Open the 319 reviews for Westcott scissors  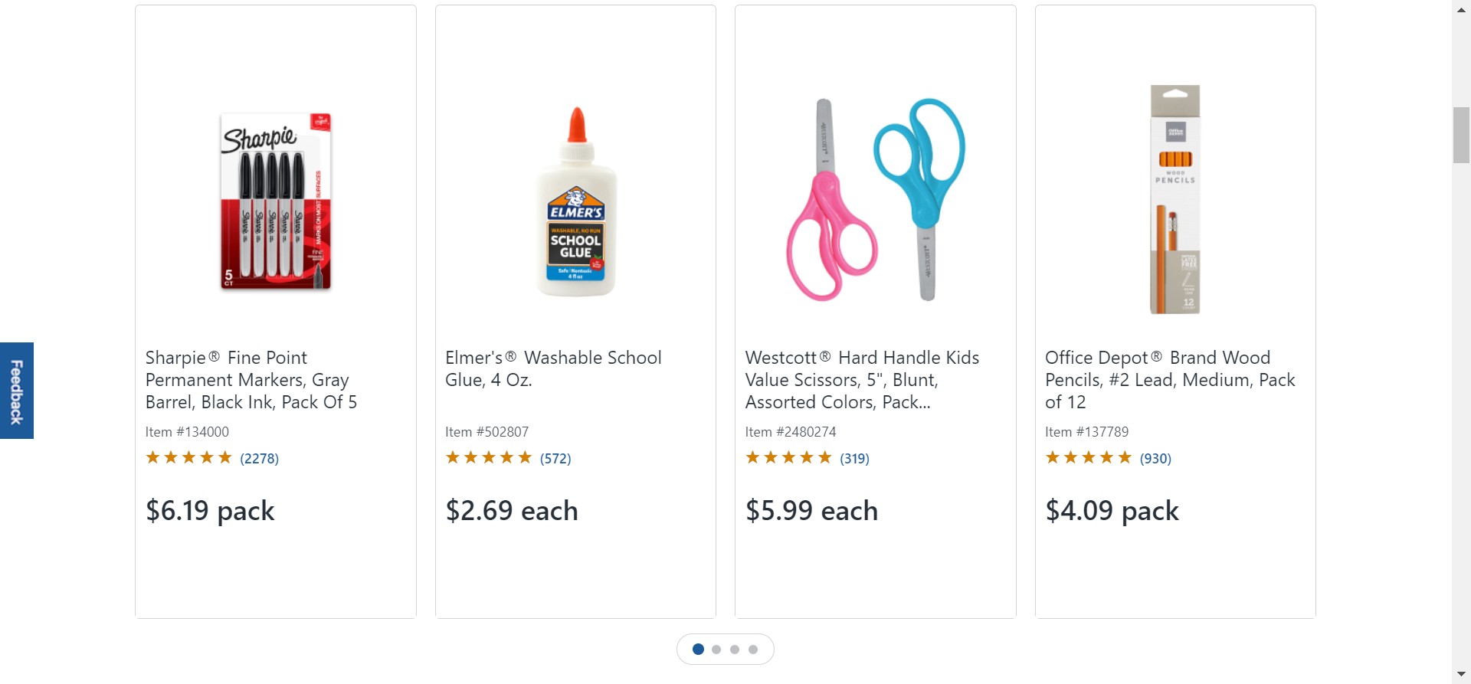coord(854,459)
